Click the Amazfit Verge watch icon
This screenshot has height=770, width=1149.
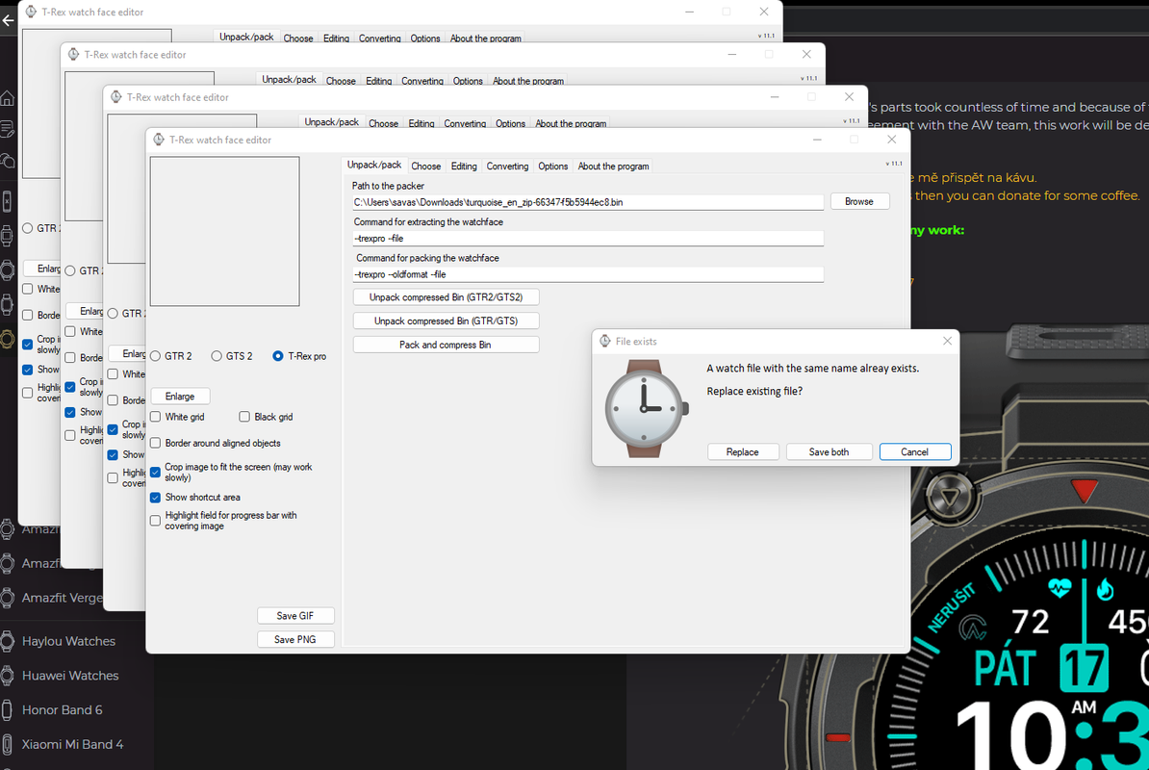point(8,598)
